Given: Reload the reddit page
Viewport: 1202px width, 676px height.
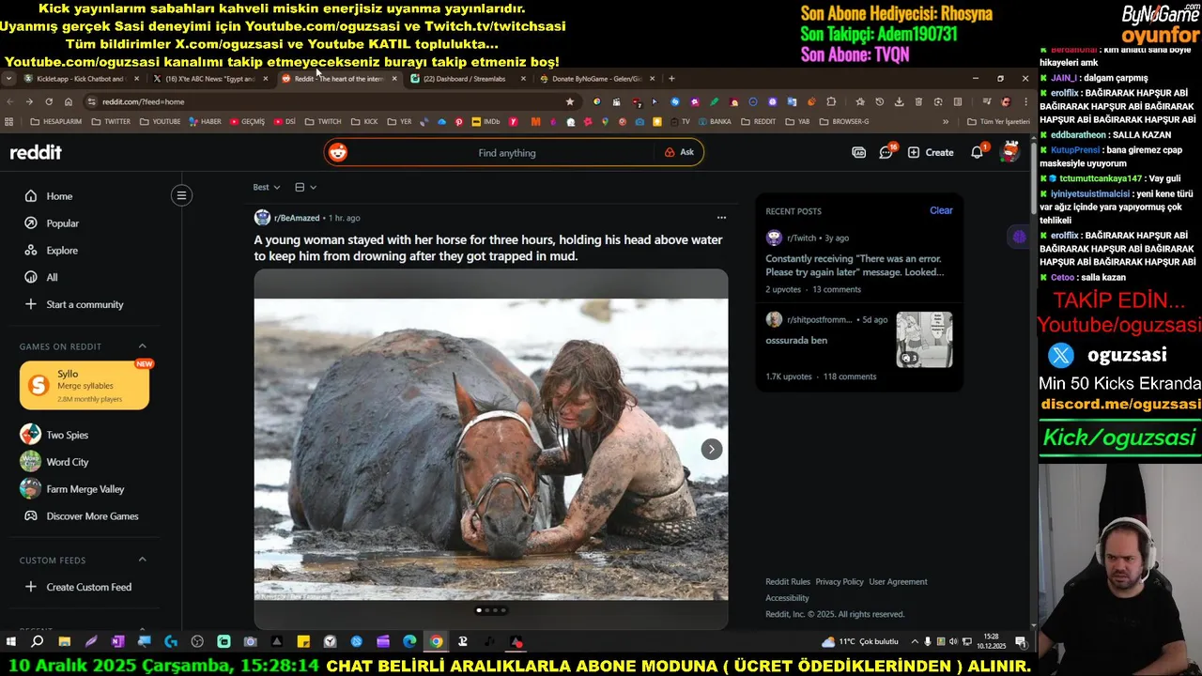Looking at the screenshot, I should click(48, 101).
